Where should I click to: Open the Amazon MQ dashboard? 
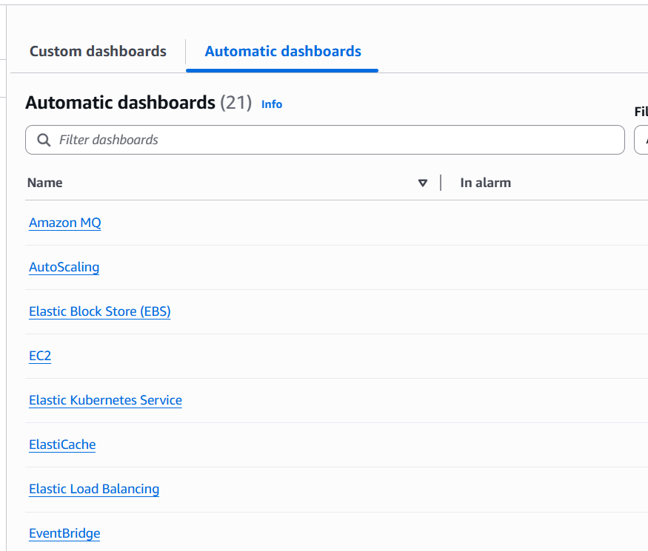pos(65,223)
